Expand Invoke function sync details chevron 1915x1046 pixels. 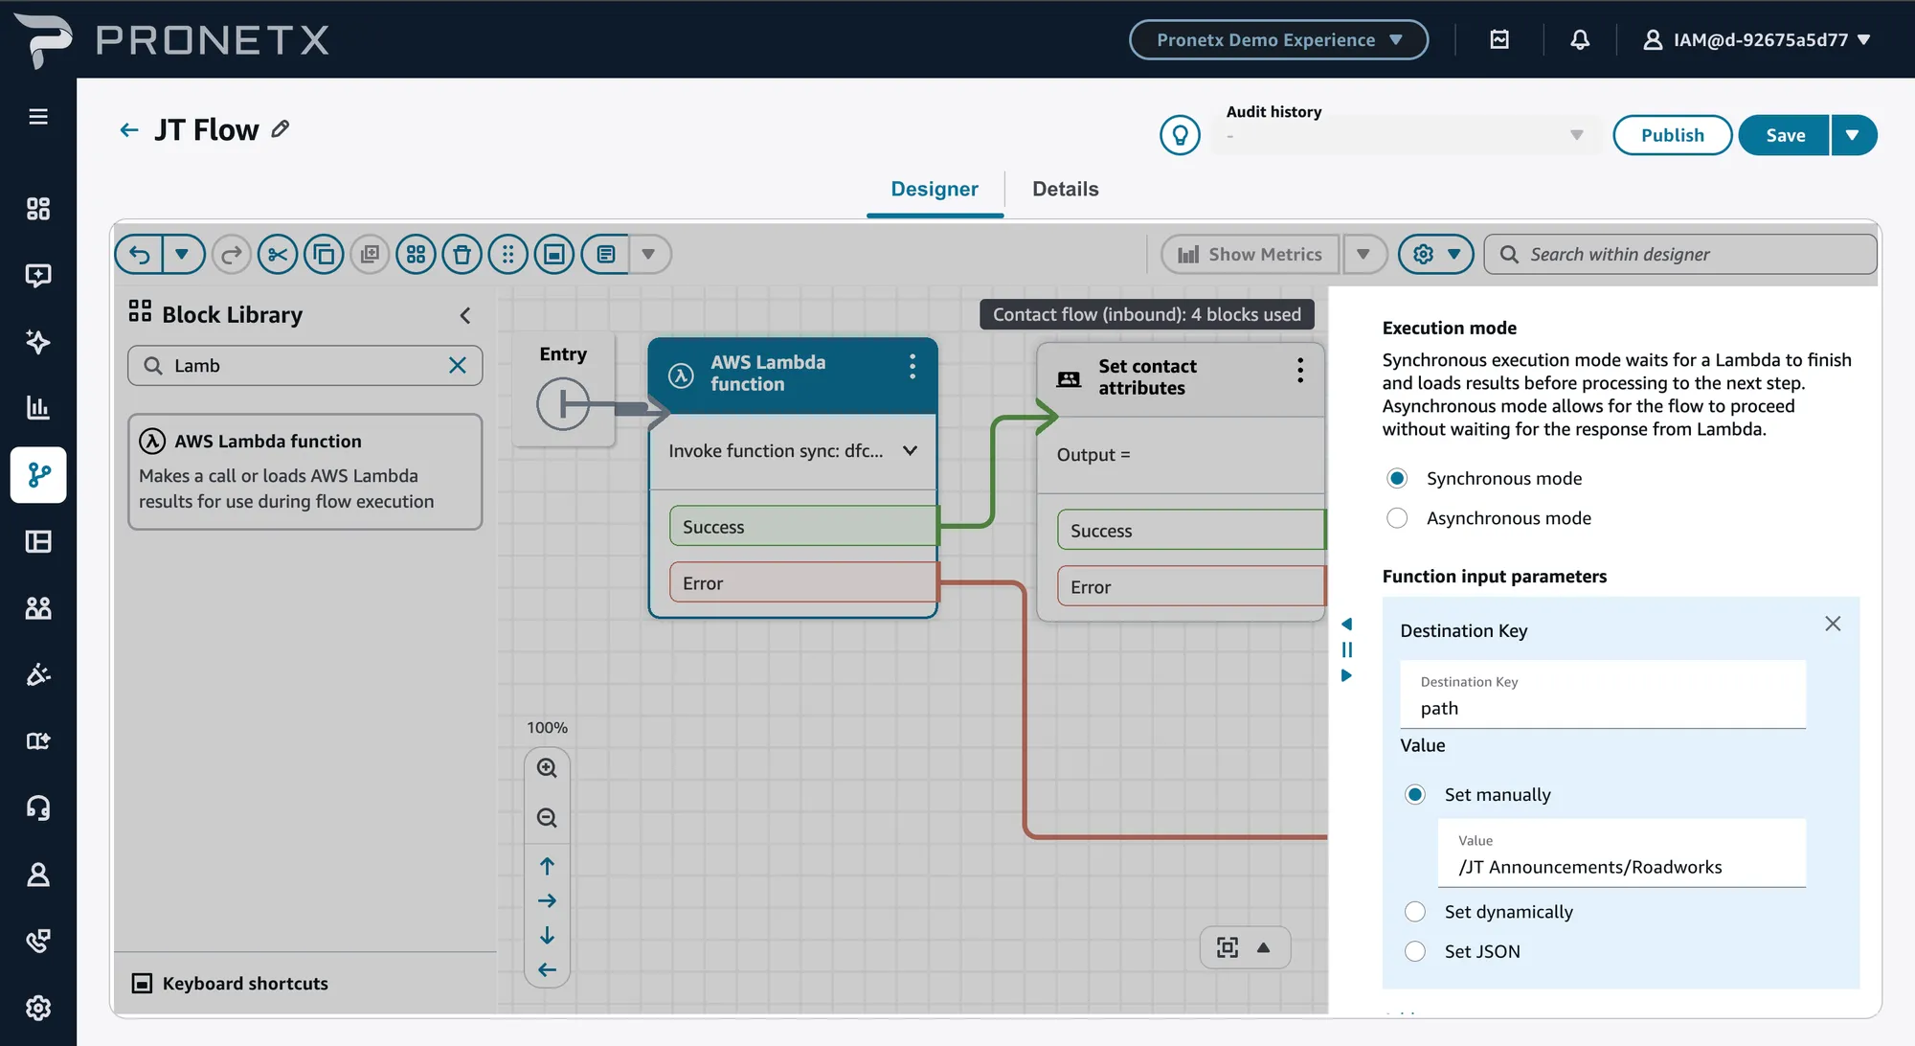tap(910, 451)
